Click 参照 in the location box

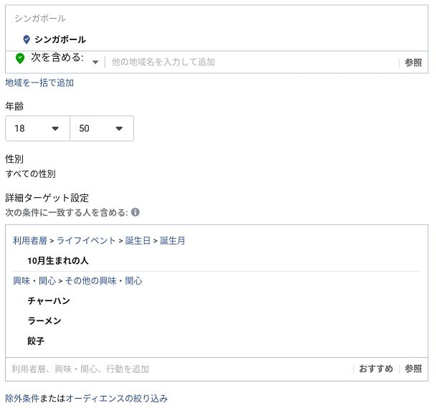coord(413,62)
